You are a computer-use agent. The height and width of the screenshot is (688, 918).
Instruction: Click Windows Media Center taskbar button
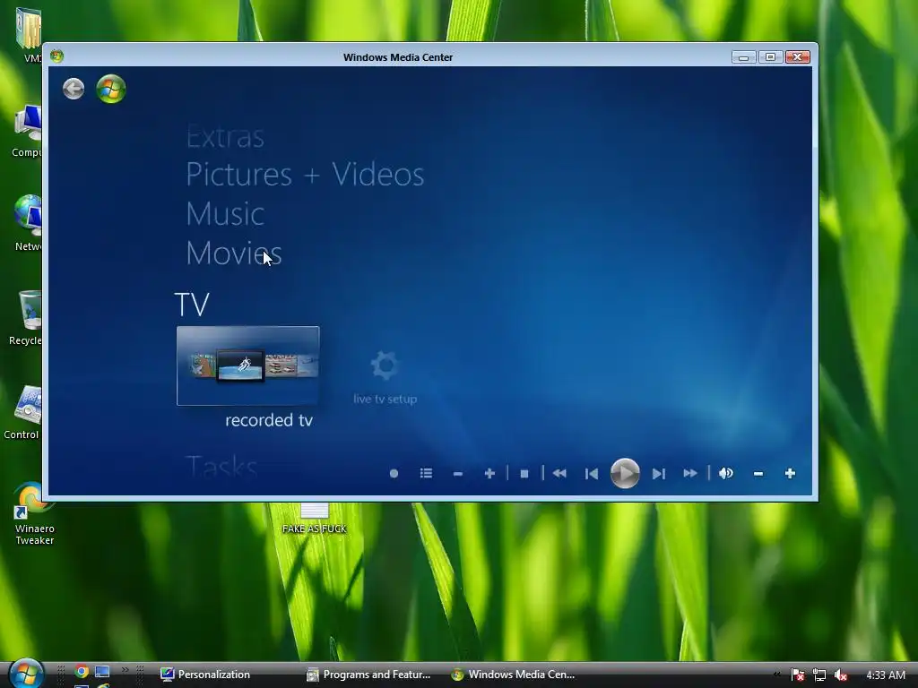tap(514, 675)
